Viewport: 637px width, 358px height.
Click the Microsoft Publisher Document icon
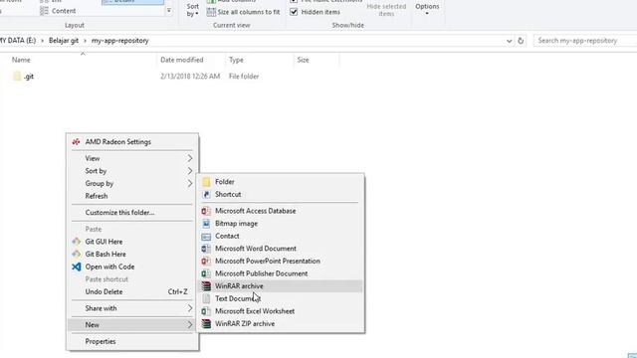click(x=206, y=273)
